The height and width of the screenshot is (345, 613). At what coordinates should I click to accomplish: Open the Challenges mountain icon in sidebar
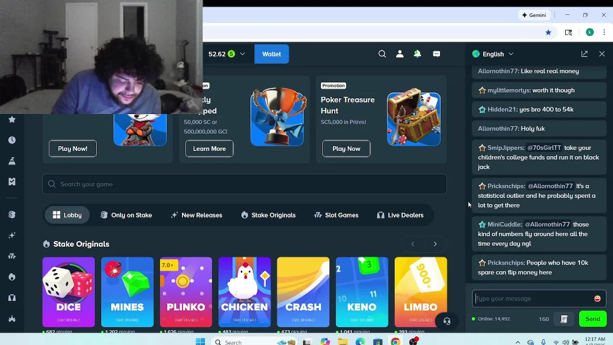[x=12, y=161]
